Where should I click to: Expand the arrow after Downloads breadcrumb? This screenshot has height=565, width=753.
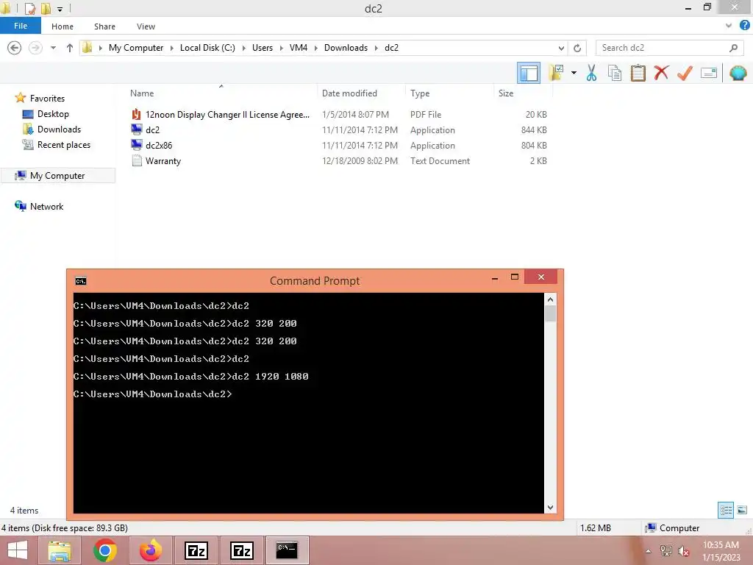pos(376,48)
